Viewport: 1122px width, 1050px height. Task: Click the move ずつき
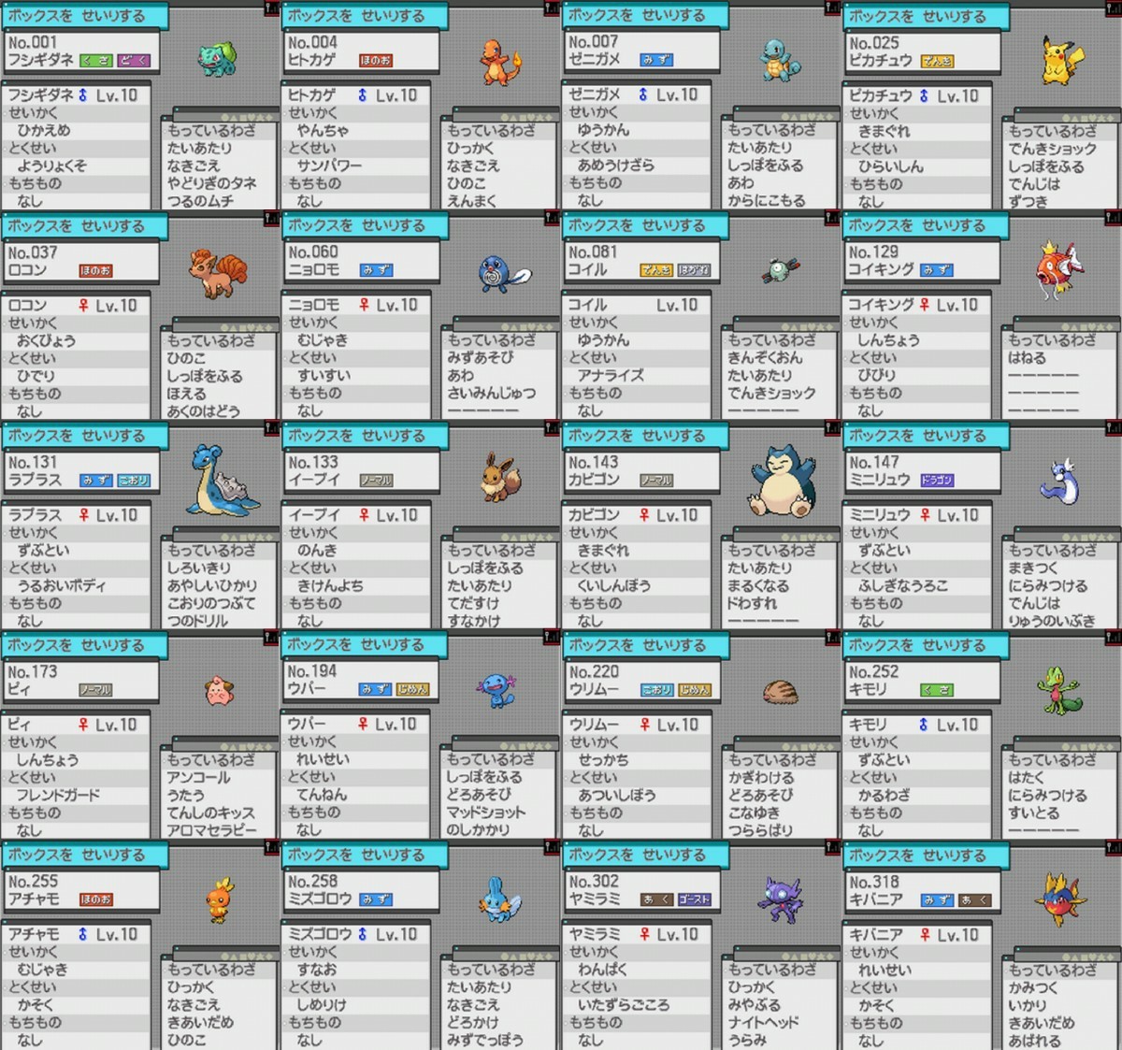point(1028,201)
